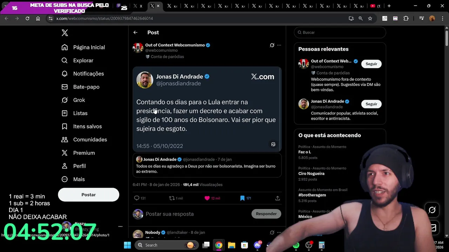Screen dimensions: 449x252
Task: Expand the Mais menu
Action: [73, 179]
